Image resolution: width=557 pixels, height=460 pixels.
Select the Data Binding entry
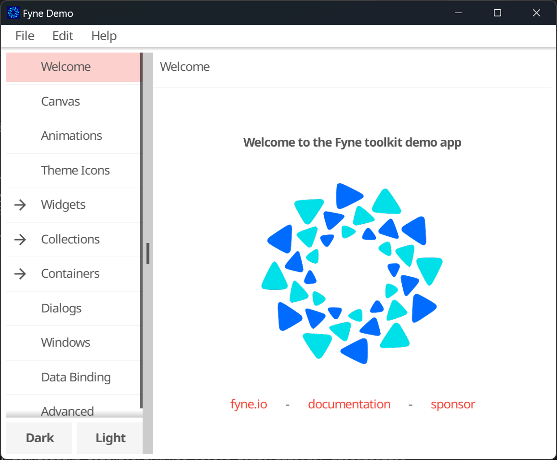point(74,377)
